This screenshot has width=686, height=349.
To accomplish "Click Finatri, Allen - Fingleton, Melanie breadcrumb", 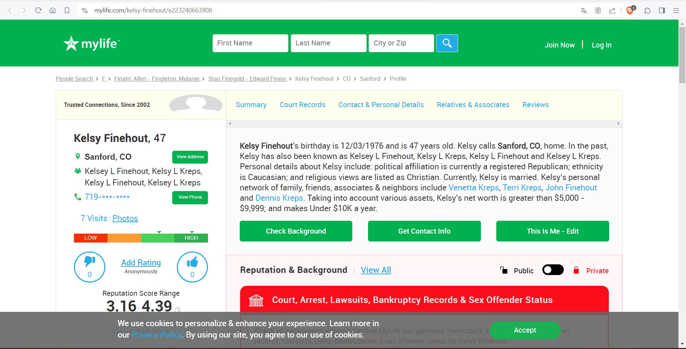I will [157, 79].
